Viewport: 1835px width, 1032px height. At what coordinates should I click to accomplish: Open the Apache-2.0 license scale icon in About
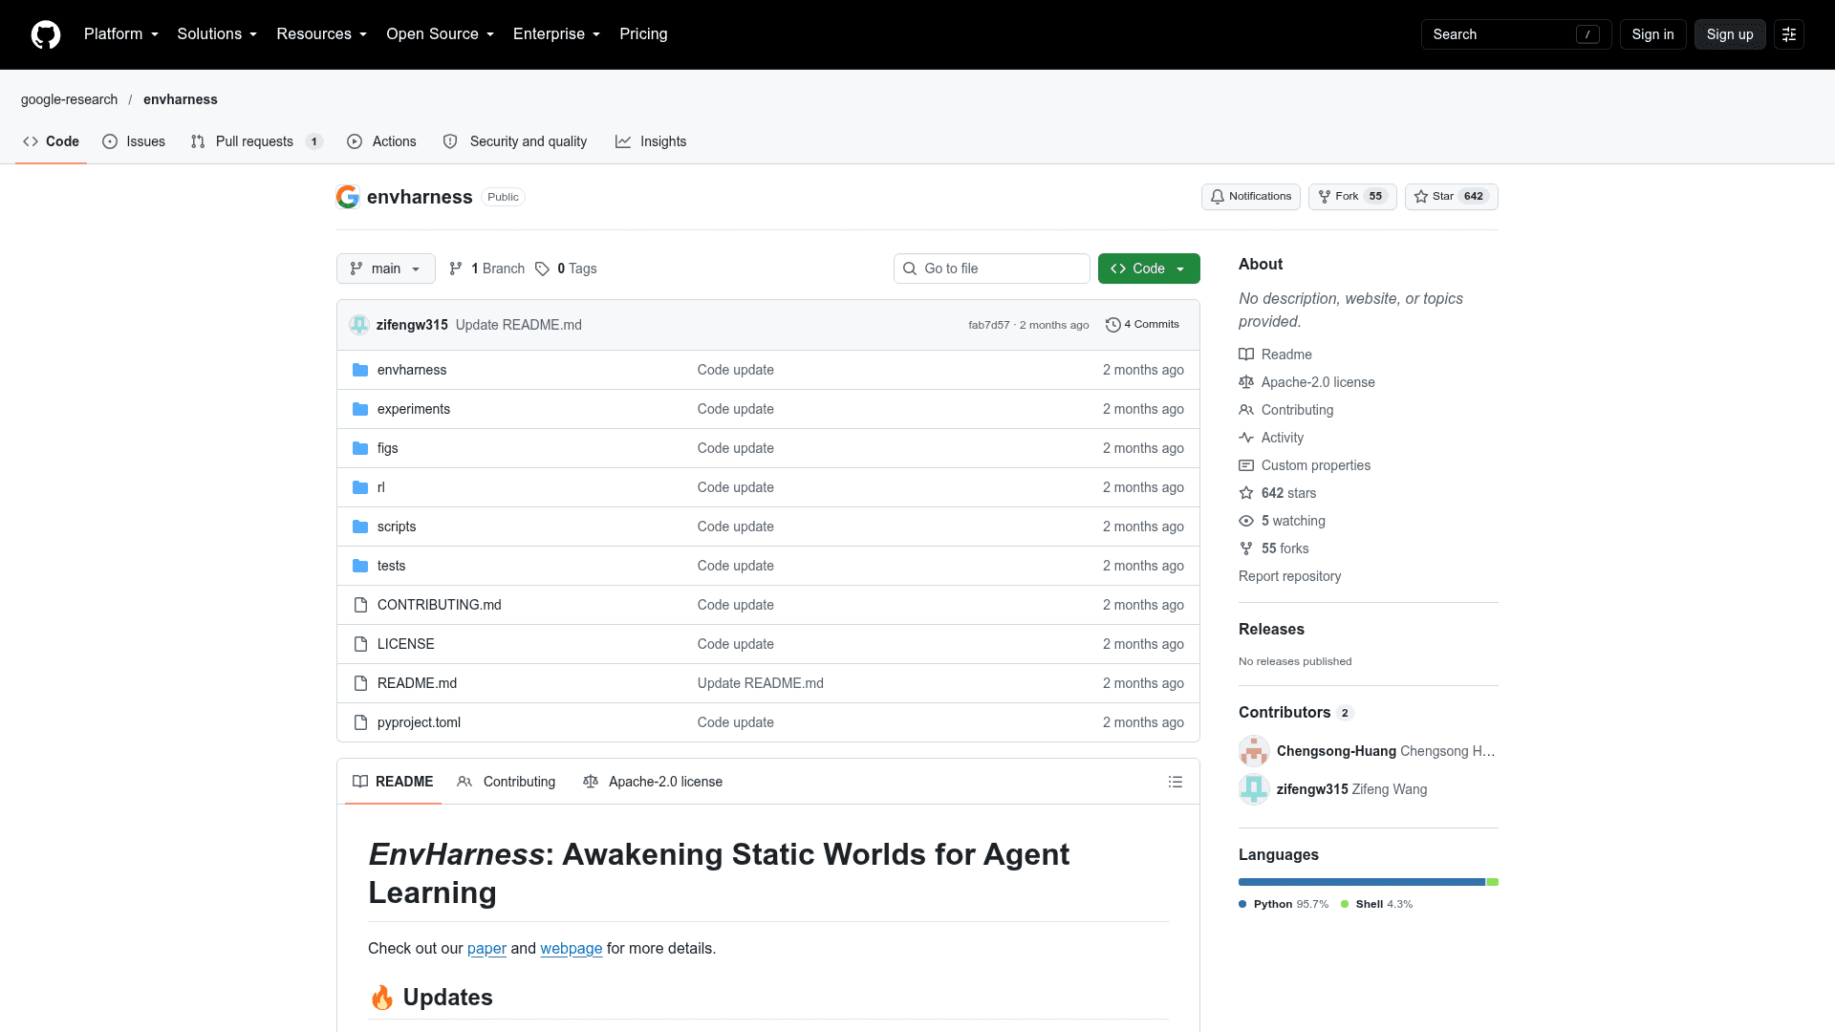(1246, 382)
